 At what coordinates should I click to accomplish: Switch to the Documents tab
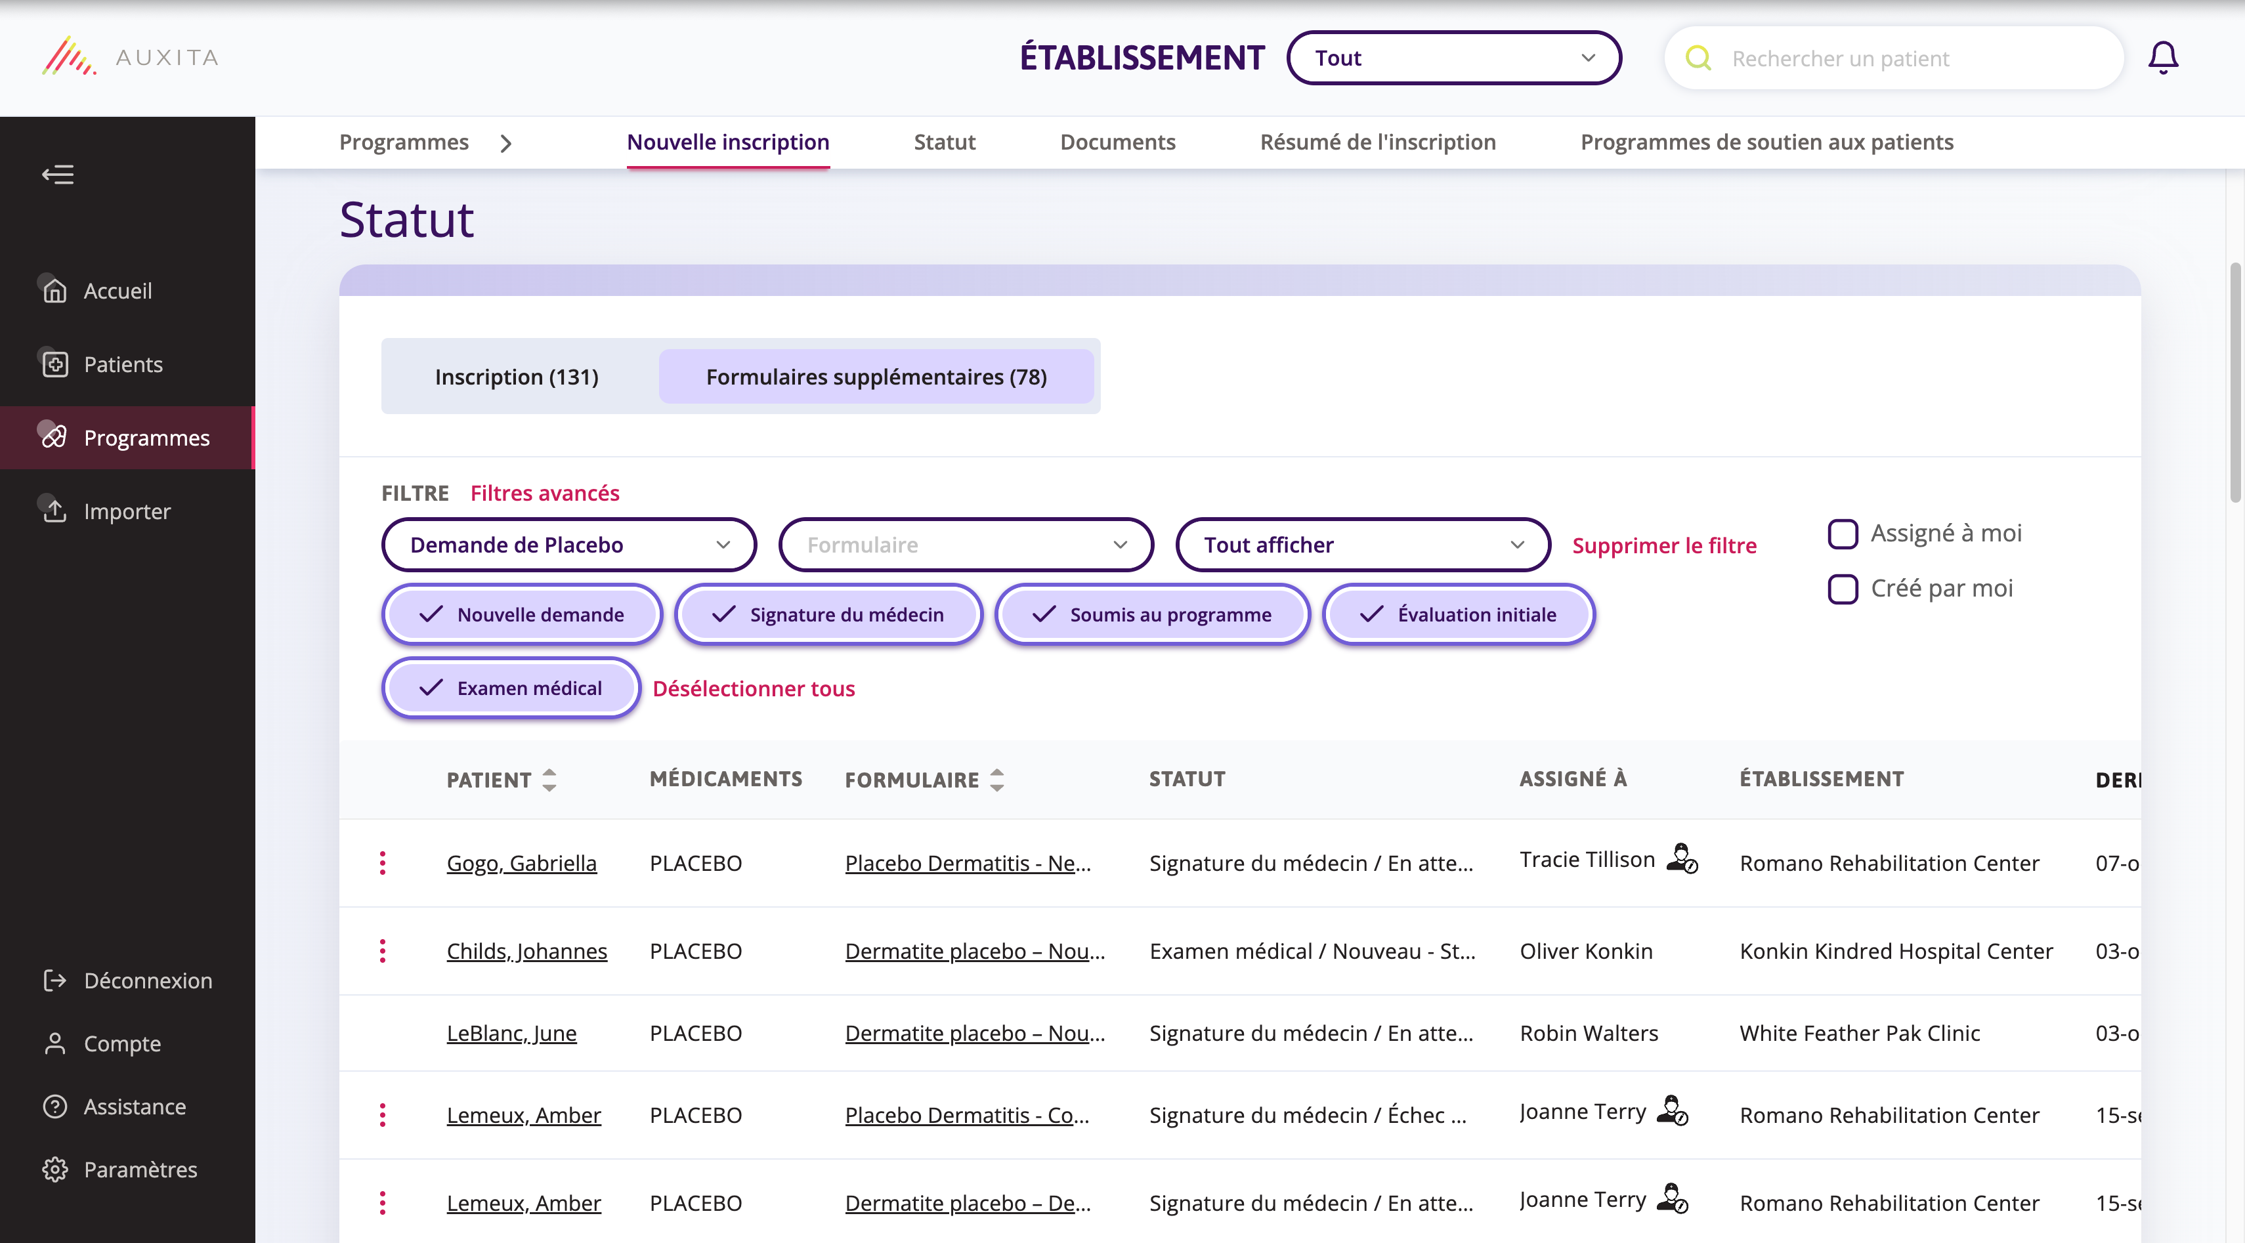(x=1117, y=142)
